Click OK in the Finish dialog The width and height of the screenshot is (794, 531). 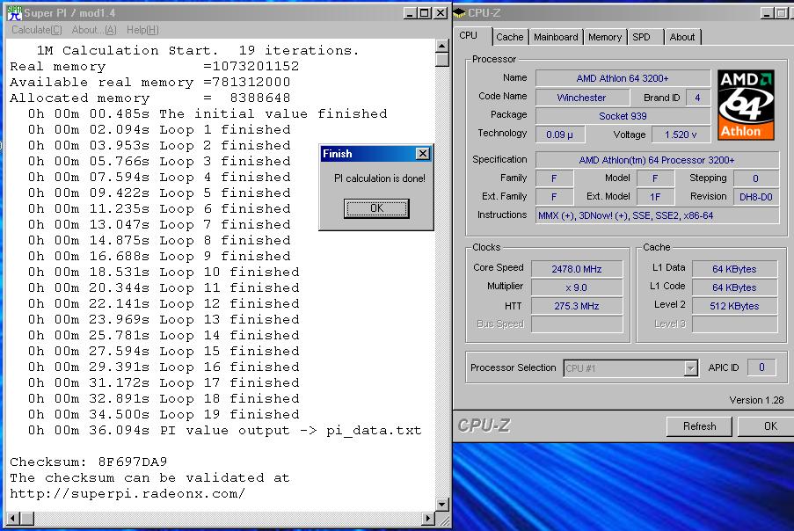coord(376,208)
